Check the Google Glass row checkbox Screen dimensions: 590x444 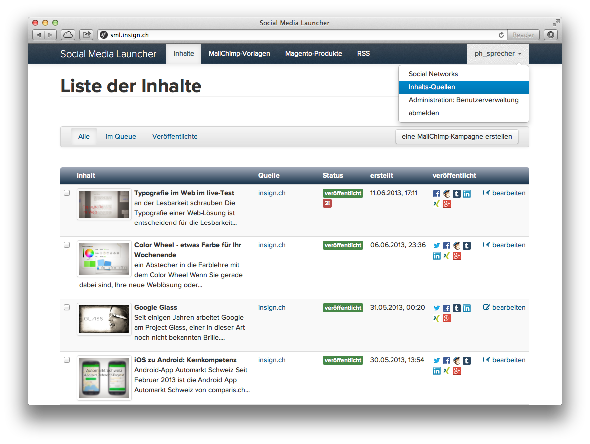[67, 307]
